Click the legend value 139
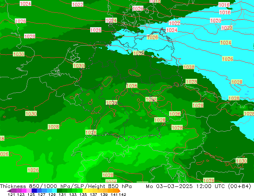 (104, 194)
